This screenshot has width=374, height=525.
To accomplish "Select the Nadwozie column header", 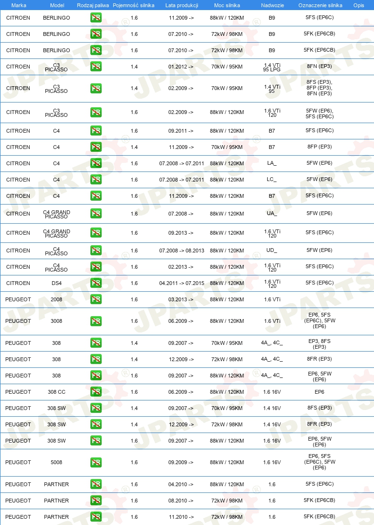I will [x=273, y=5].
